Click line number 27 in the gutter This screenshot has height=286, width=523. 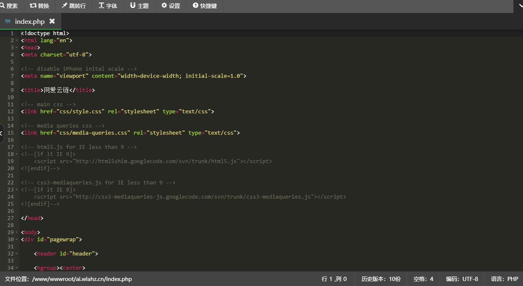[11, 218]
